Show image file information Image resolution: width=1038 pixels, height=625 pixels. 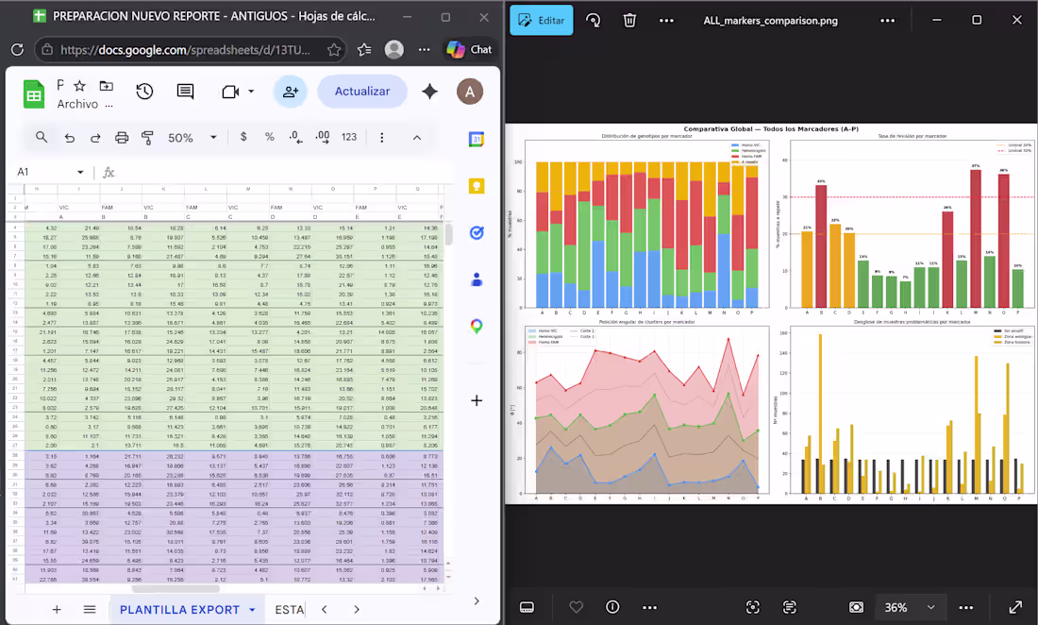(613, 607)
